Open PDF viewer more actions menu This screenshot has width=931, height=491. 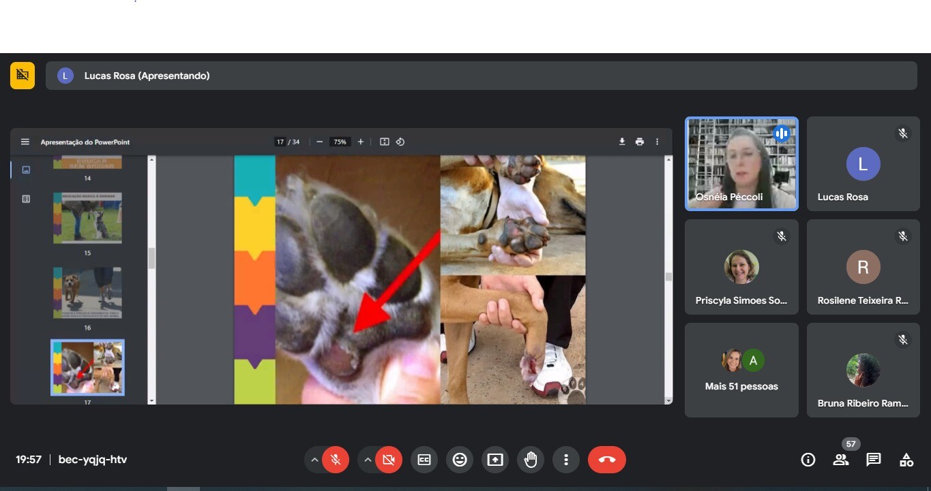click(657, 142)
